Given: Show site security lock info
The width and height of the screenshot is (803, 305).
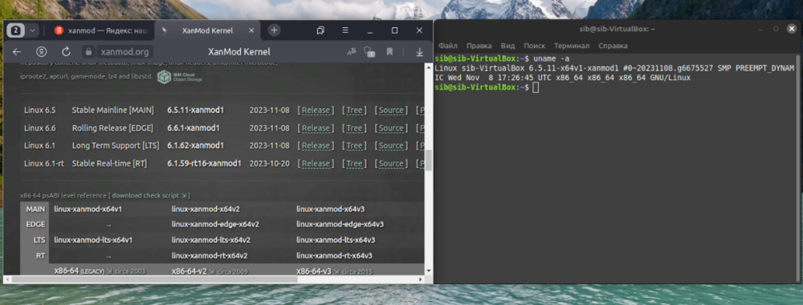Looking at the screenshot, I should point(88,51).
